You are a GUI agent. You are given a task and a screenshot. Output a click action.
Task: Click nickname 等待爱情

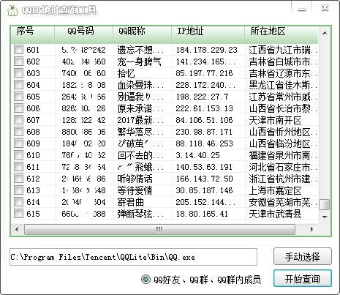(135, 190)
